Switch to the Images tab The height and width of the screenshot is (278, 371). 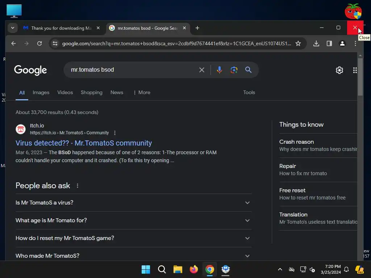pos(41,92)
